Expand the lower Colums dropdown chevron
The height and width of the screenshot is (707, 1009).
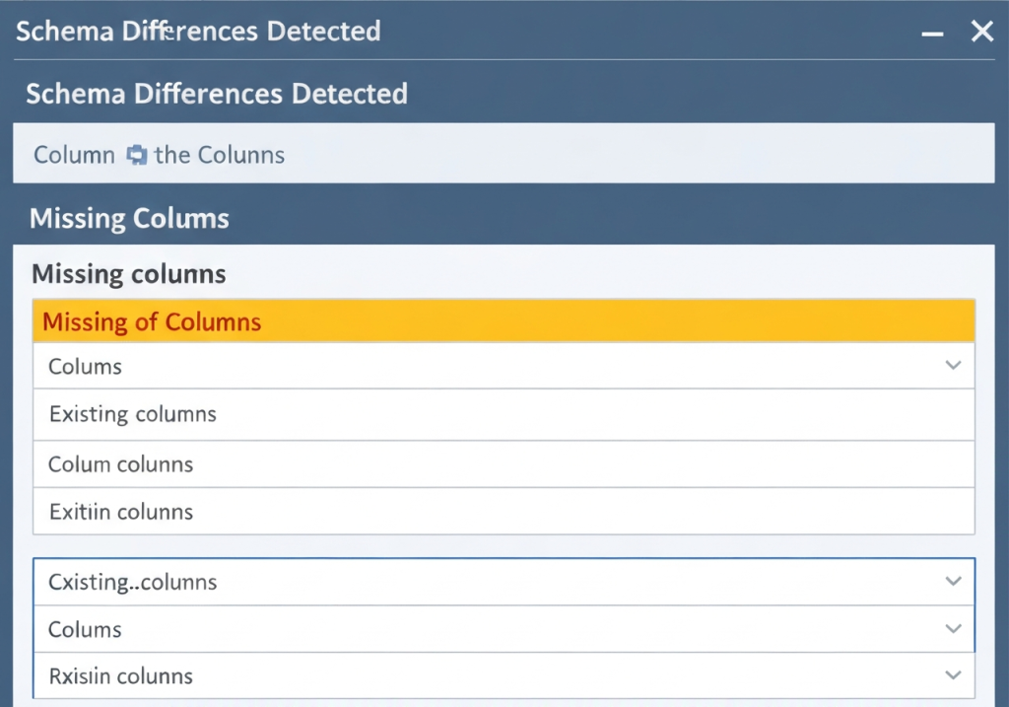click(953, 629)
